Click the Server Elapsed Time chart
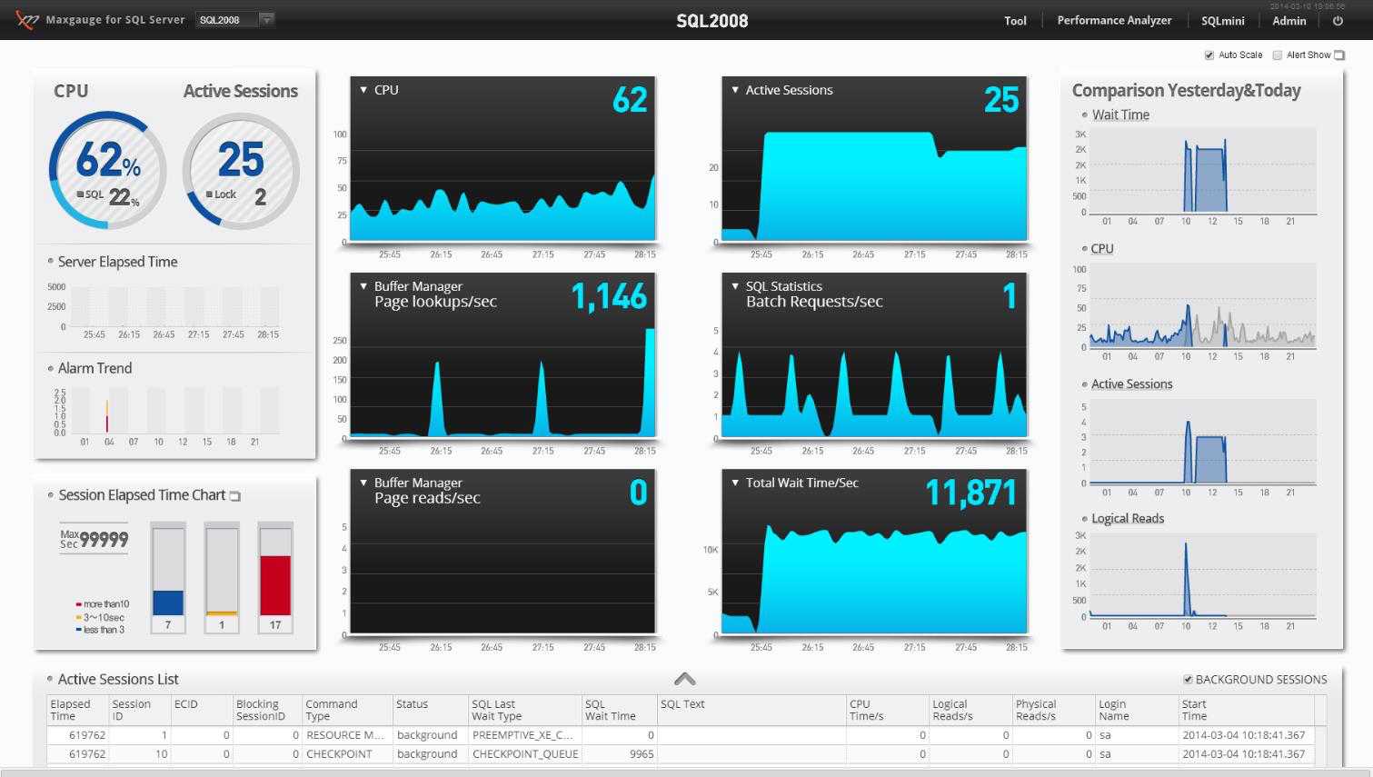The height and width of the screenshot is (777, 1373). (x=174, y=307)
